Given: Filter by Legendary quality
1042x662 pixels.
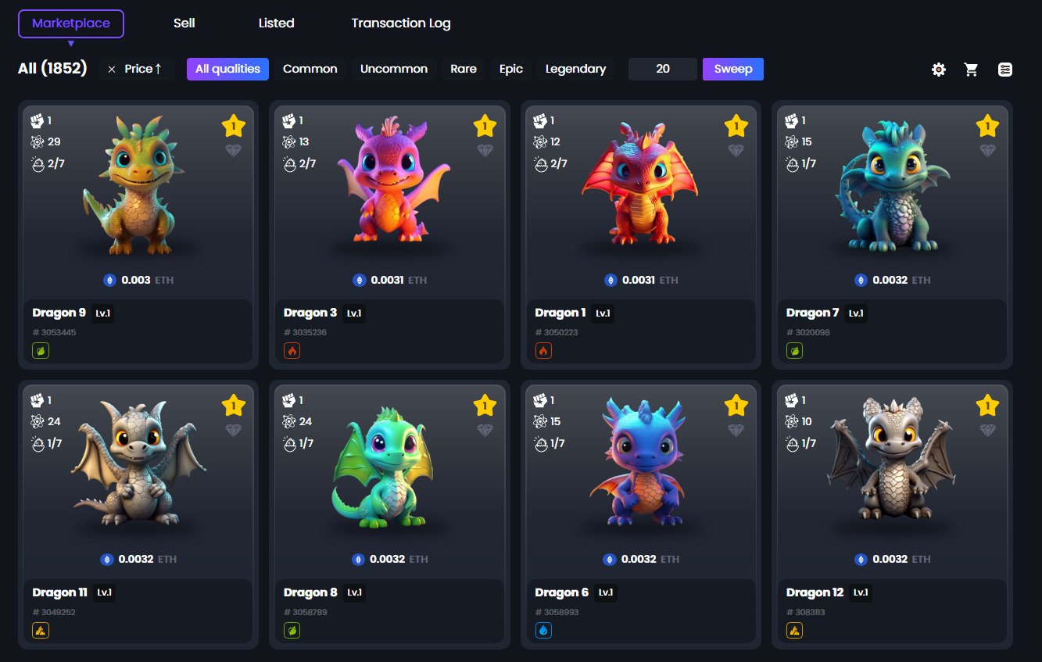Looking at the screenshot, I should [575, 69].
